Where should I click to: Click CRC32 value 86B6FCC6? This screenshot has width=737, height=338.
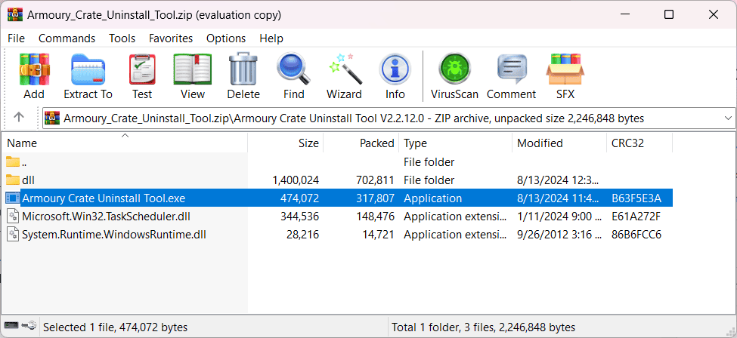(636, 234)
